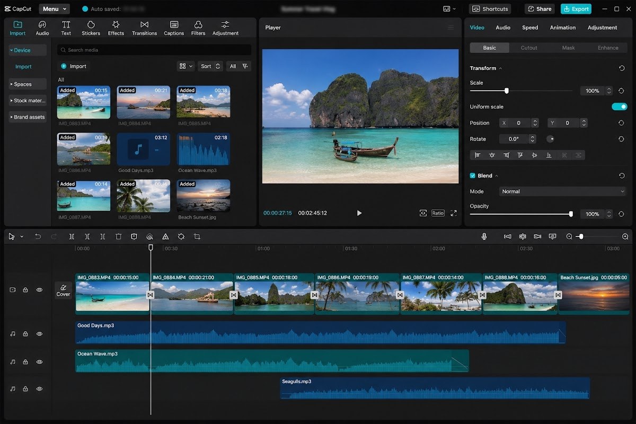Image resolution: width=636 pixels, height=424 pixels.
Task: Click the rotation dial next to Rotate
Action: tap(550, 139)
